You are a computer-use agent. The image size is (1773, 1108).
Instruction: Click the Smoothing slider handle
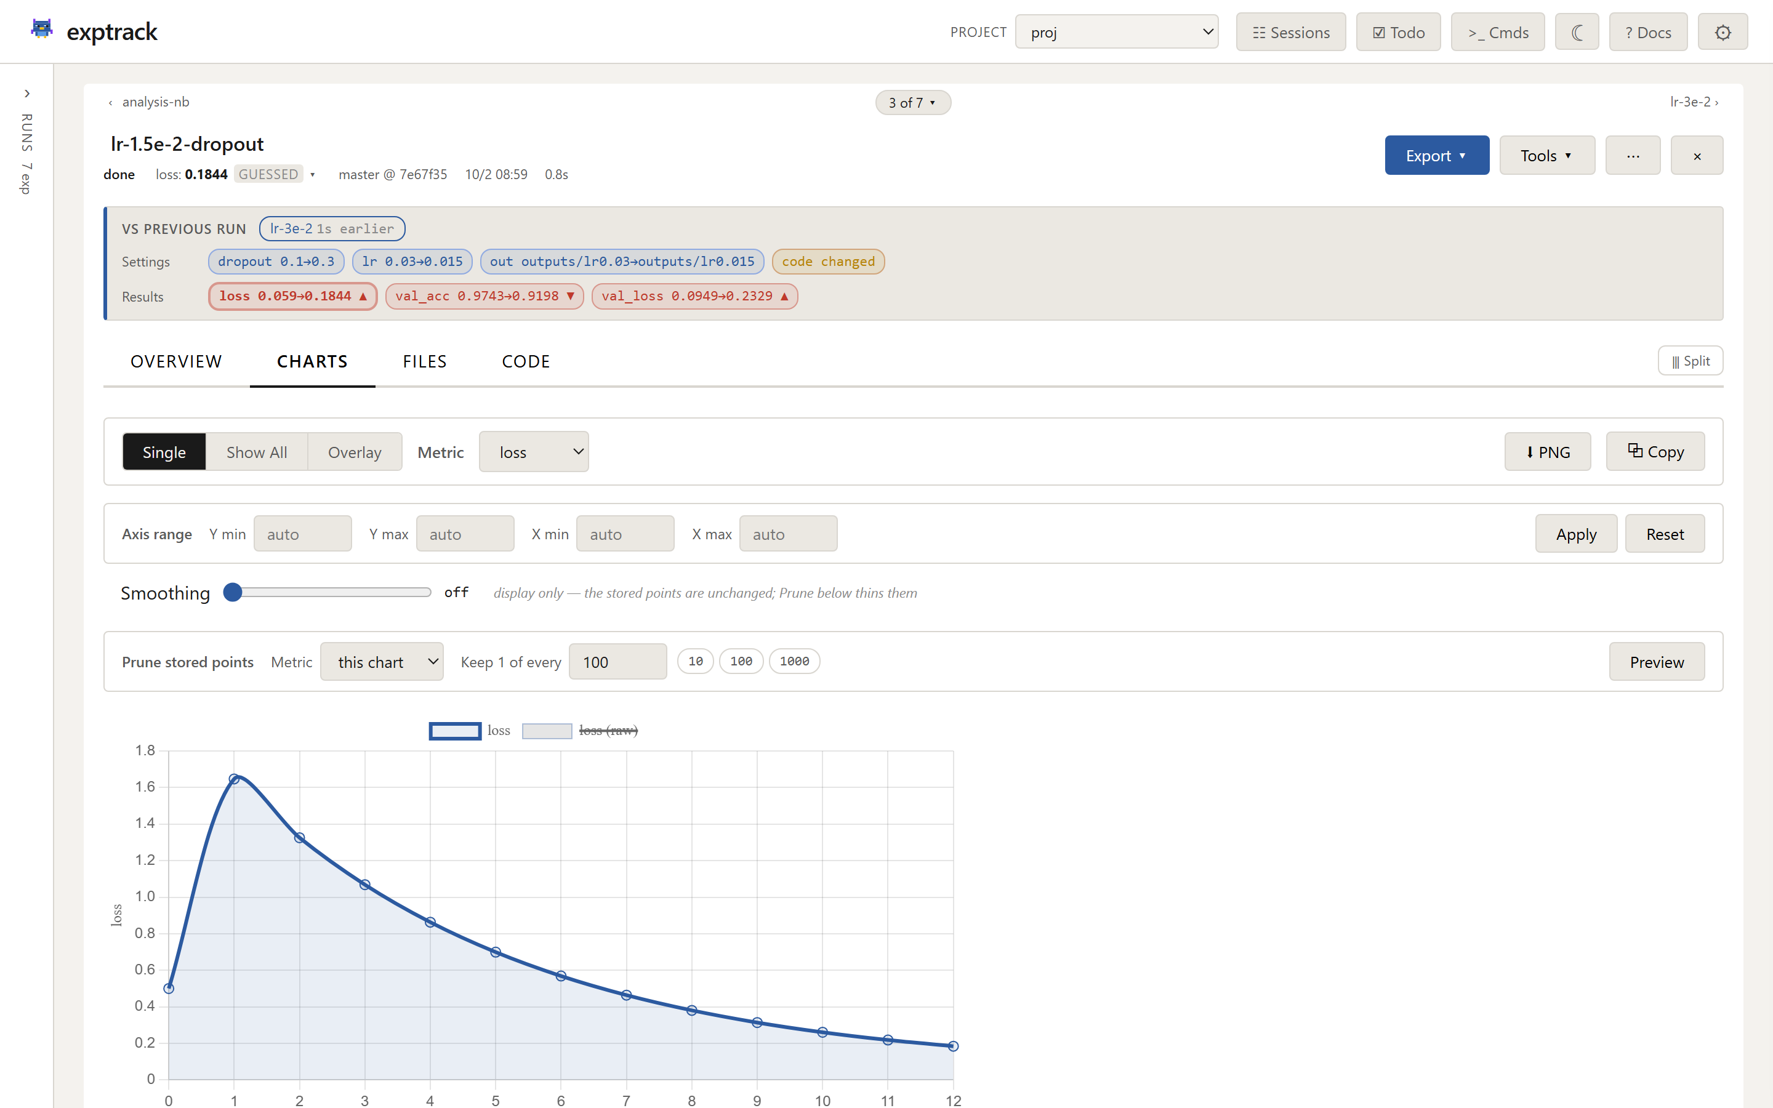coord(233,592)
